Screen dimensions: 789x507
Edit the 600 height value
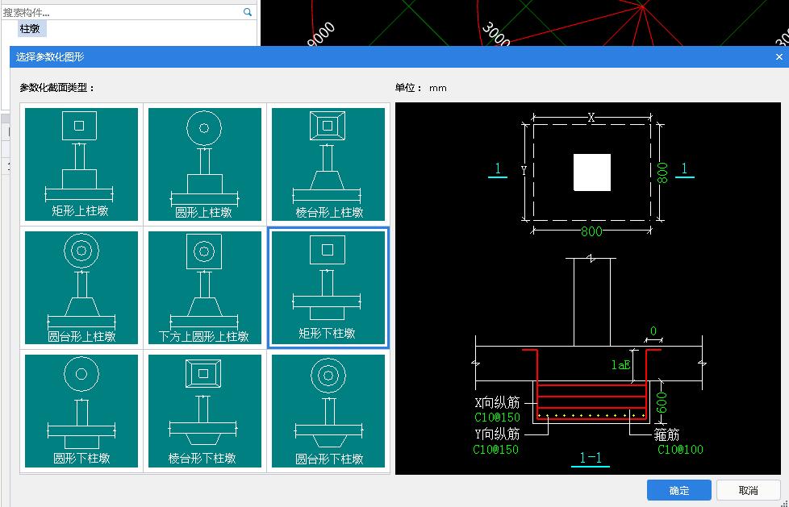[x=662, y=402]
